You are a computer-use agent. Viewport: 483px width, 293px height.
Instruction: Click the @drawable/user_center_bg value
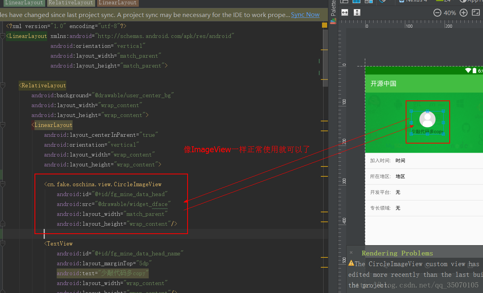coord(132,95)
